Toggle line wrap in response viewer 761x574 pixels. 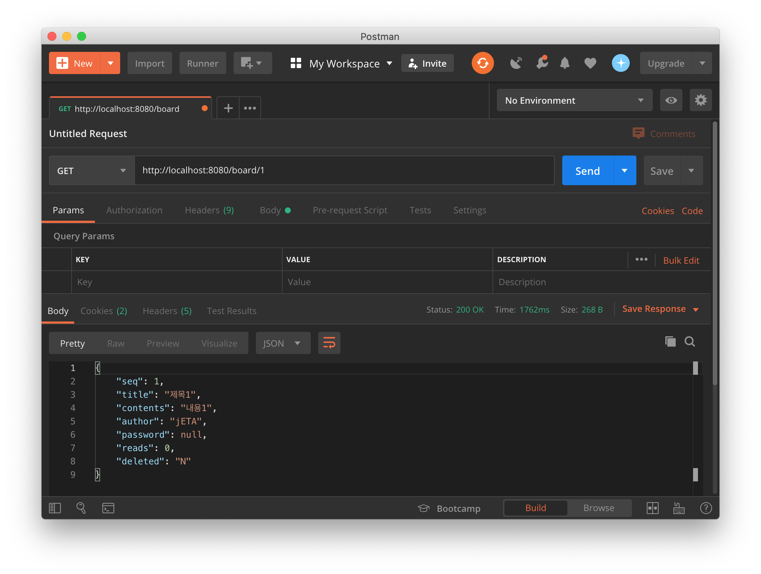329,343
